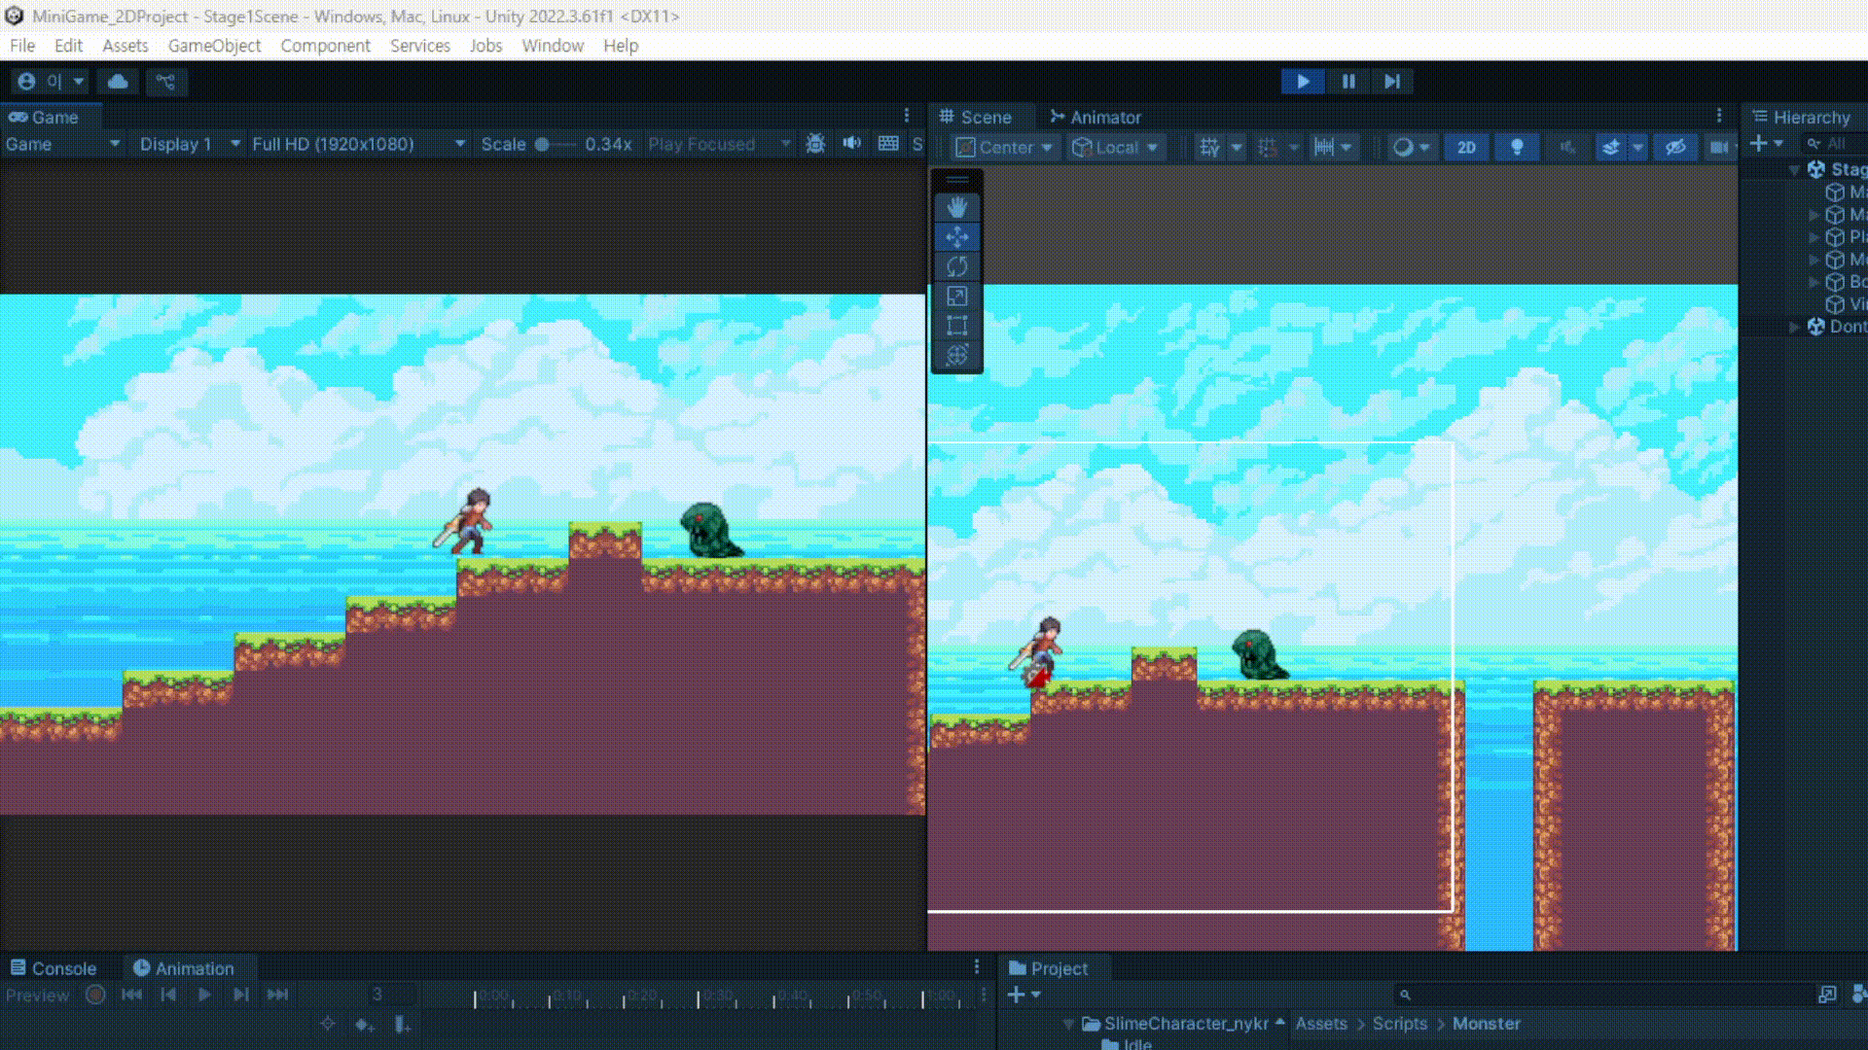Toggle 2D scene view mode

pyautogui.click(x=1466, y=147)
